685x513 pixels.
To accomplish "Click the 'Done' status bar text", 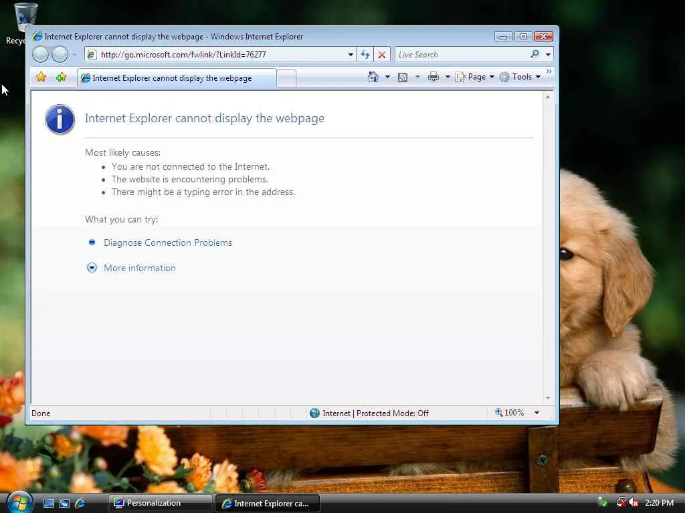I will [x=41, y=413].
